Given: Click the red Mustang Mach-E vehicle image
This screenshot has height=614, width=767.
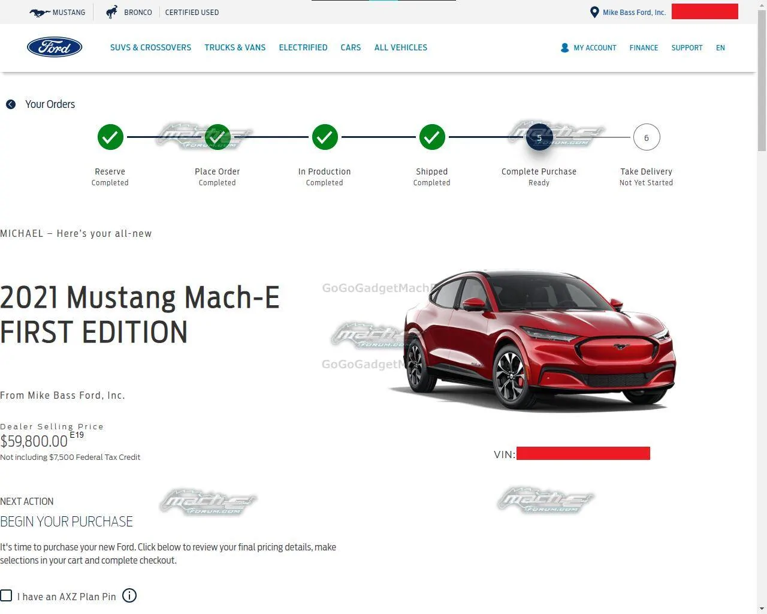Looking at the screenshot, I should [x=533, y=340].
